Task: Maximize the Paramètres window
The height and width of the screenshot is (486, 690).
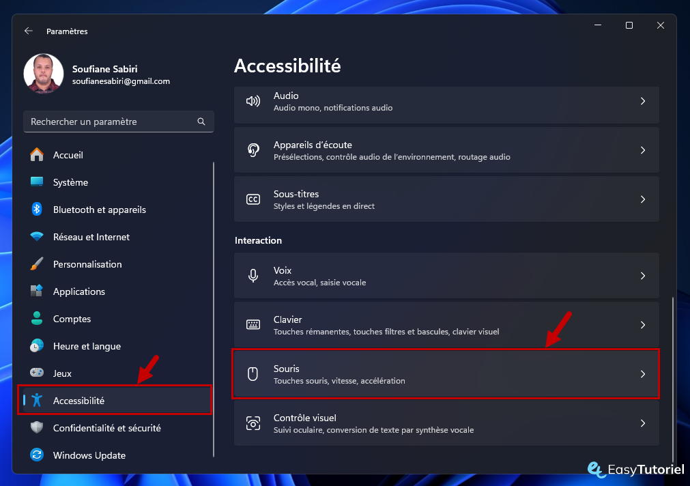Action: pyautogui.click(x=629, y=25)
